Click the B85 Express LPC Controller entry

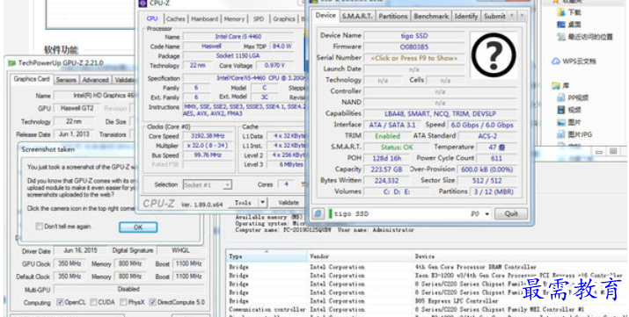click(456, 301)
